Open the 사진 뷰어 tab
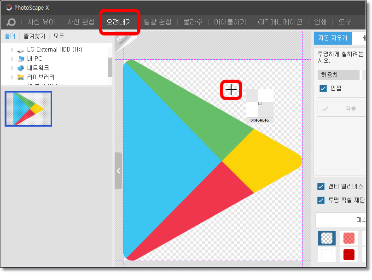This screenshot has height=280, width=372. pos(41,22)
